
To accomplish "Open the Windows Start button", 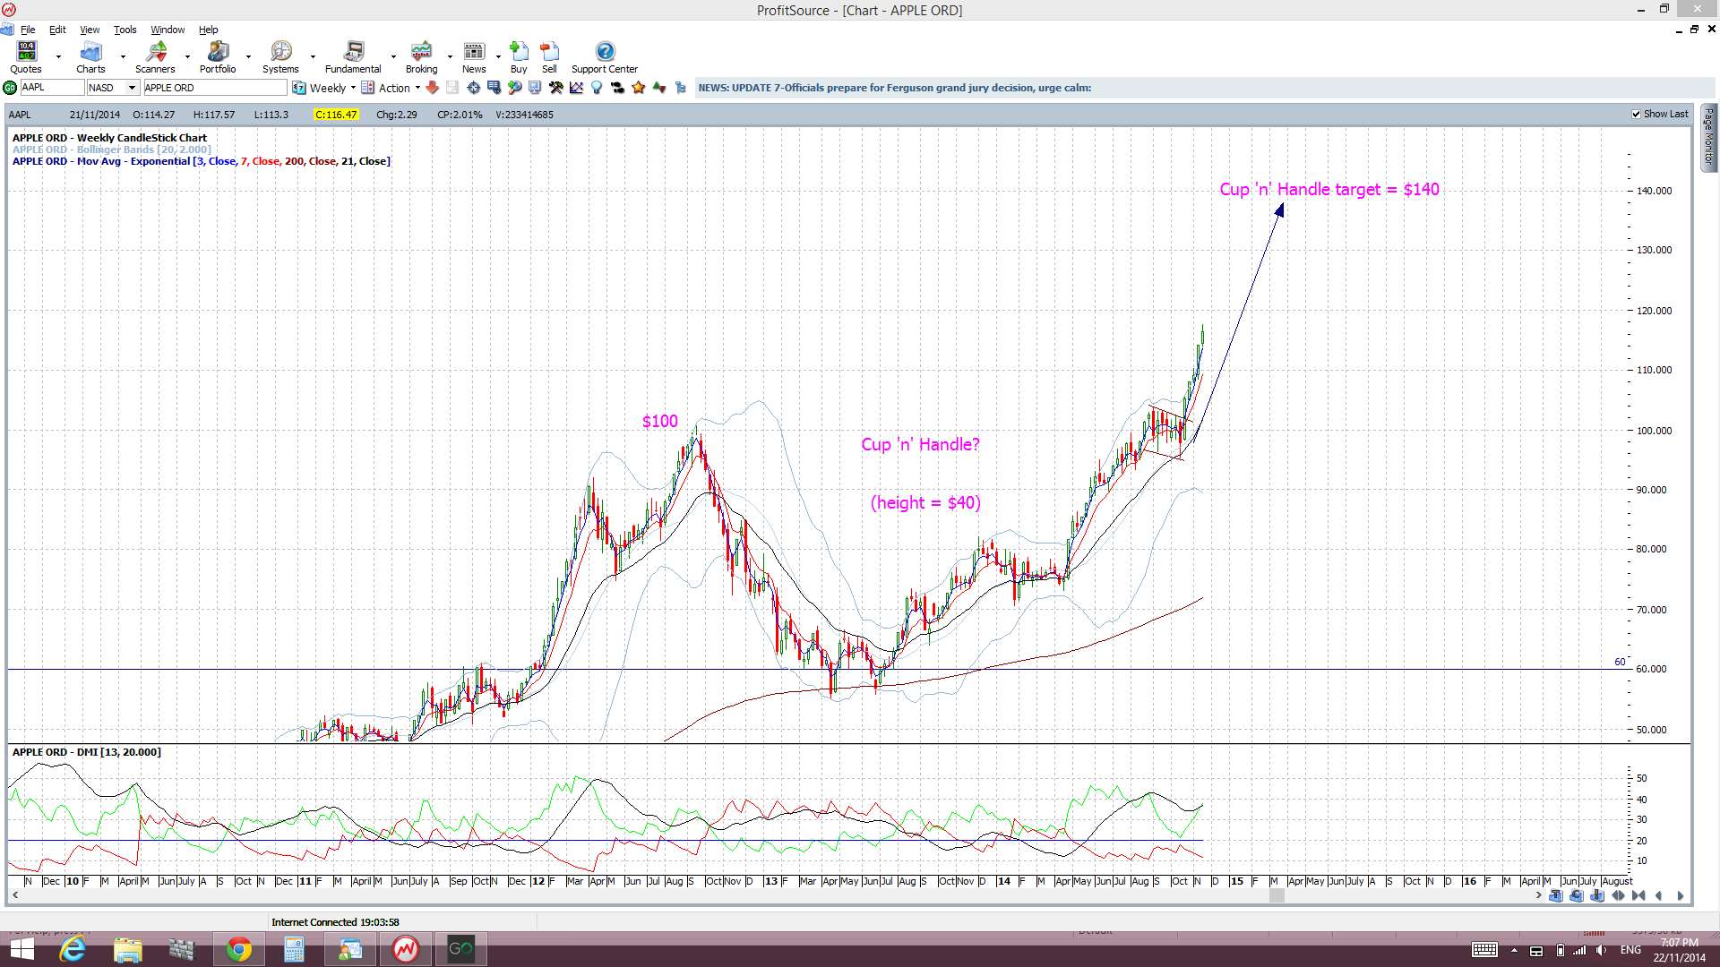I will (x=21, y=949).
